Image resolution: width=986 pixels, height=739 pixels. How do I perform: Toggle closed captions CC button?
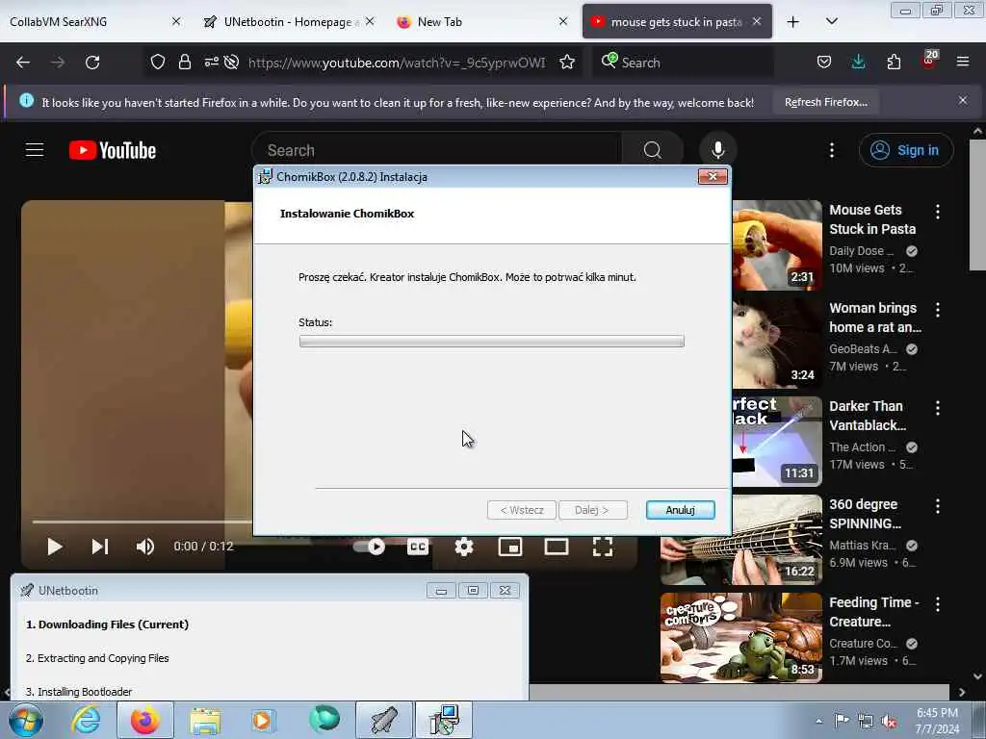pos(418,547)
